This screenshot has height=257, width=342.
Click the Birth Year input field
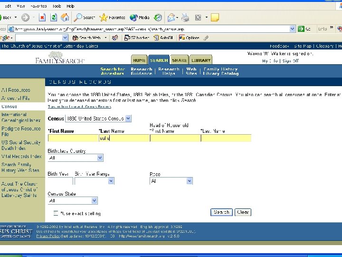pyautogui.click(x=60, y=181)
